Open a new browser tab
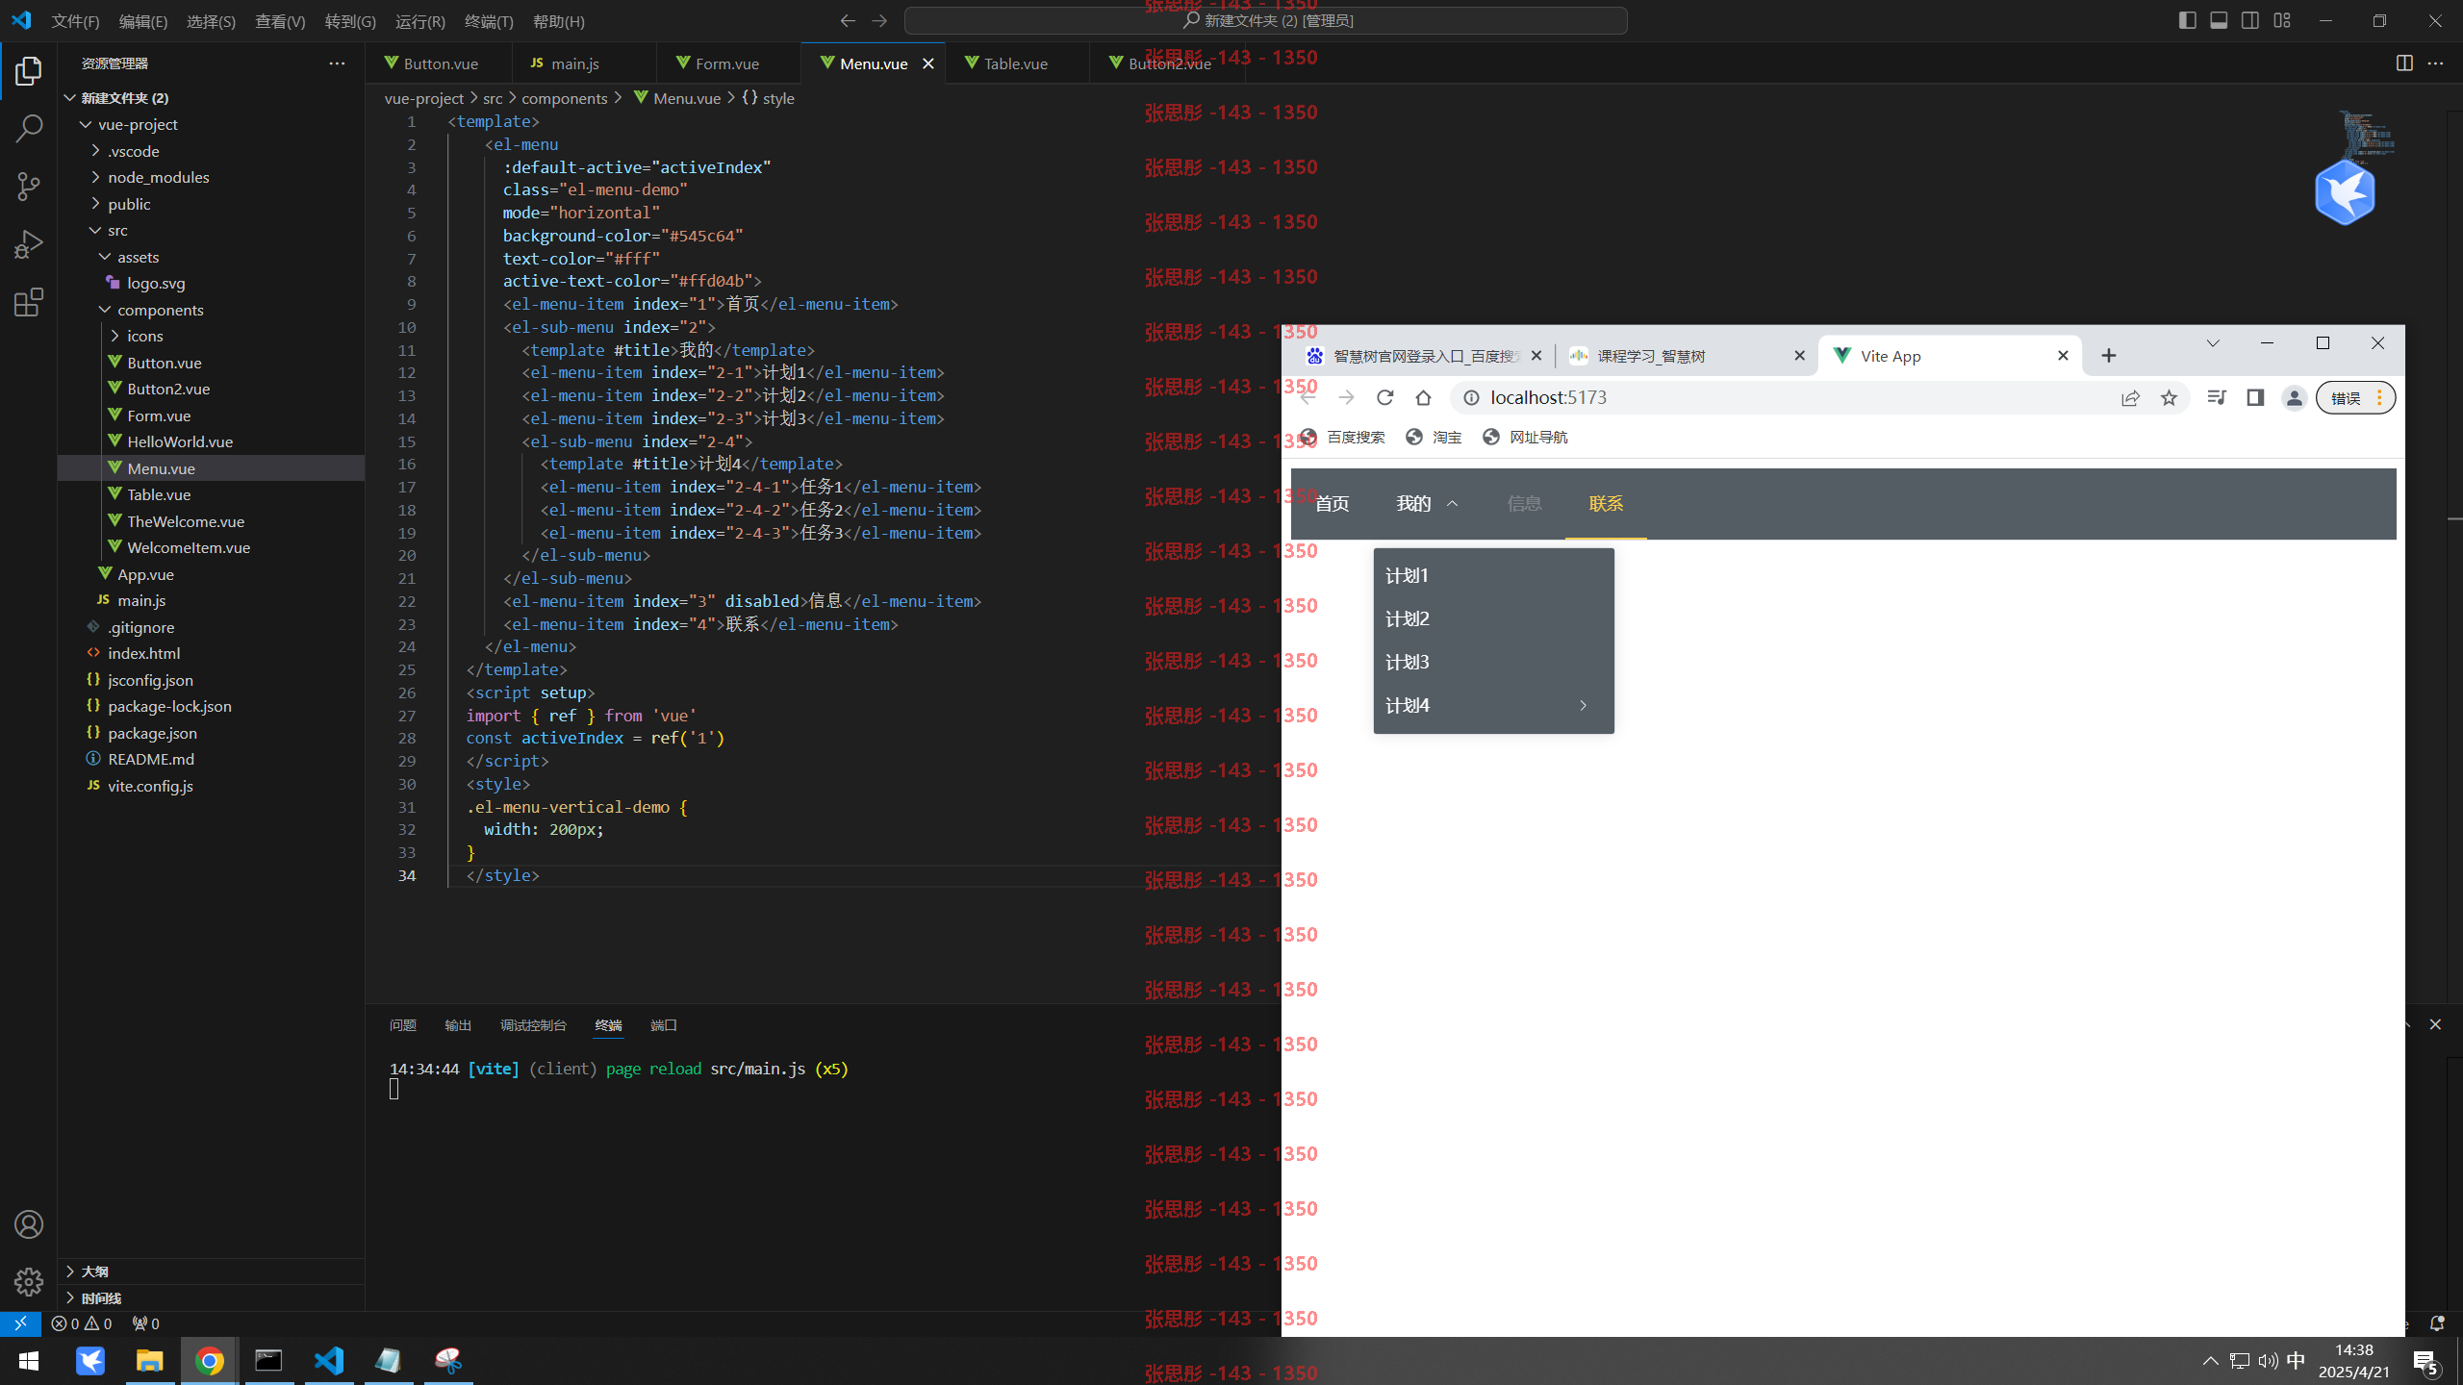 [x=2109, y=356]
